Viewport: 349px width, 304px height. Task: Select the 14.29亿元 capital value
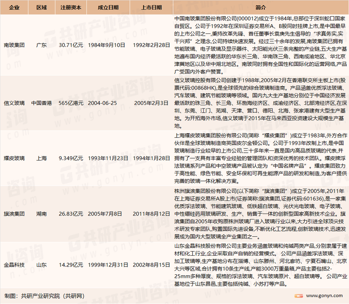(x=71, y=265)
